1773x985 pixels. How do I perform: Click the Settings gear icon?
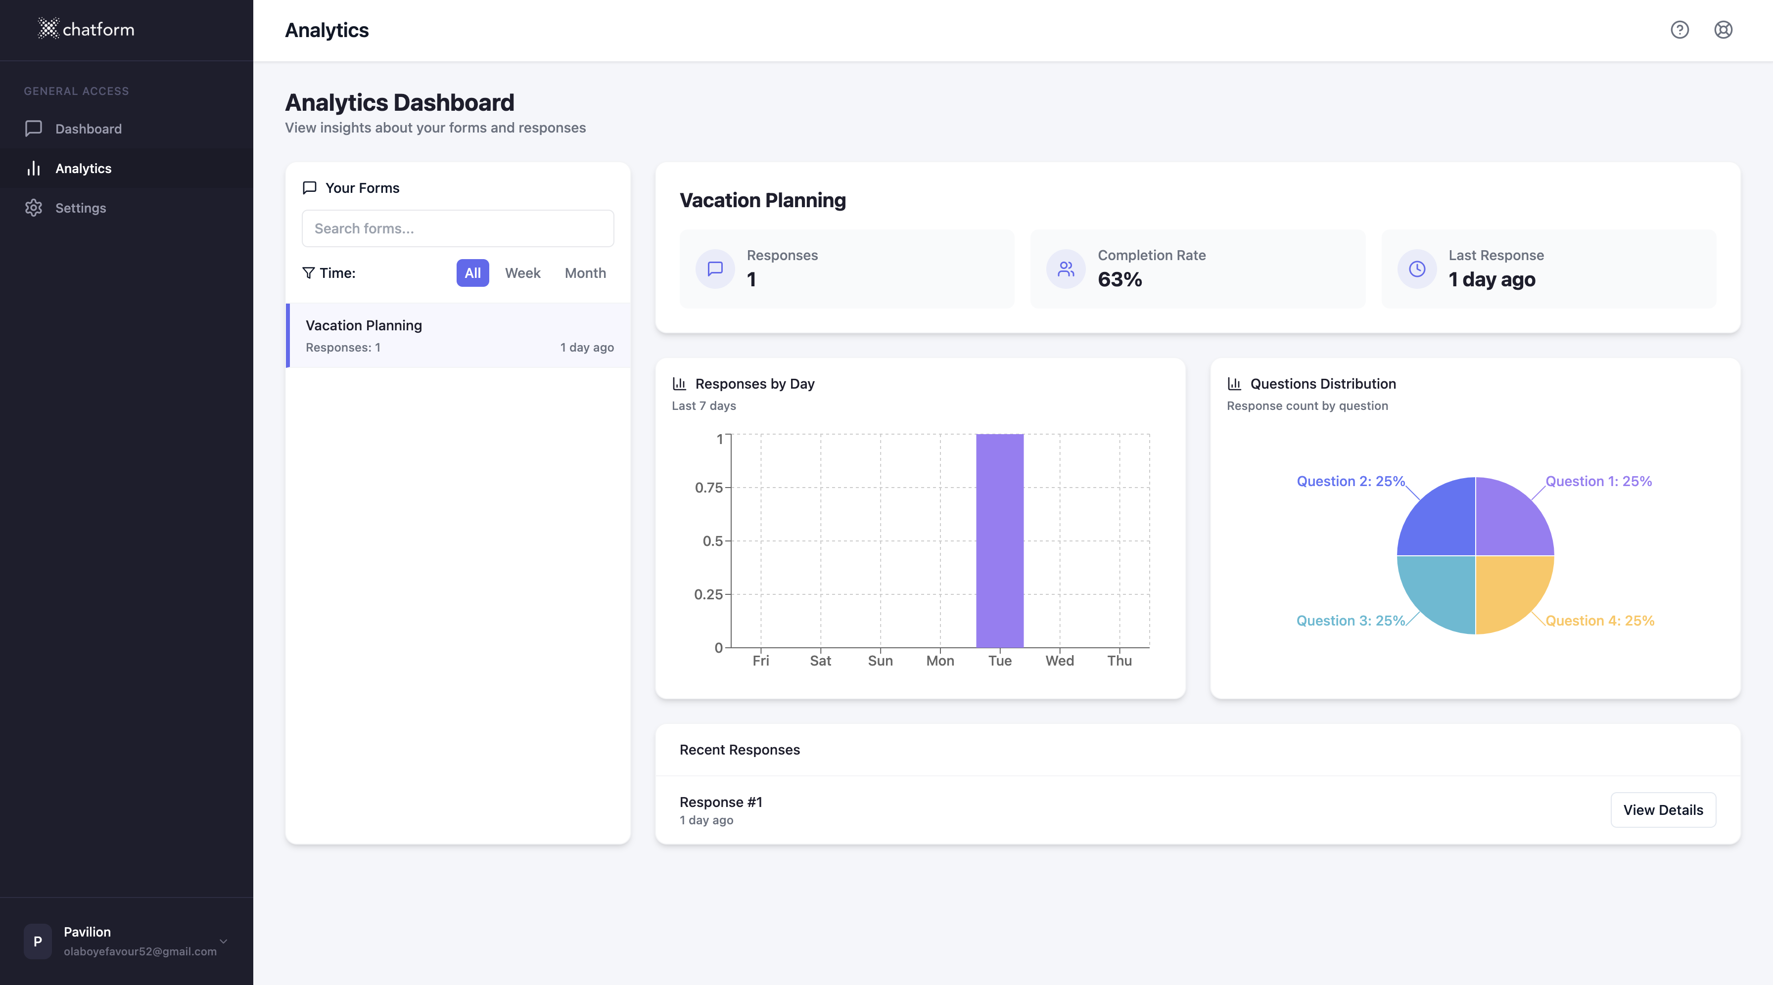coord(34,208)
